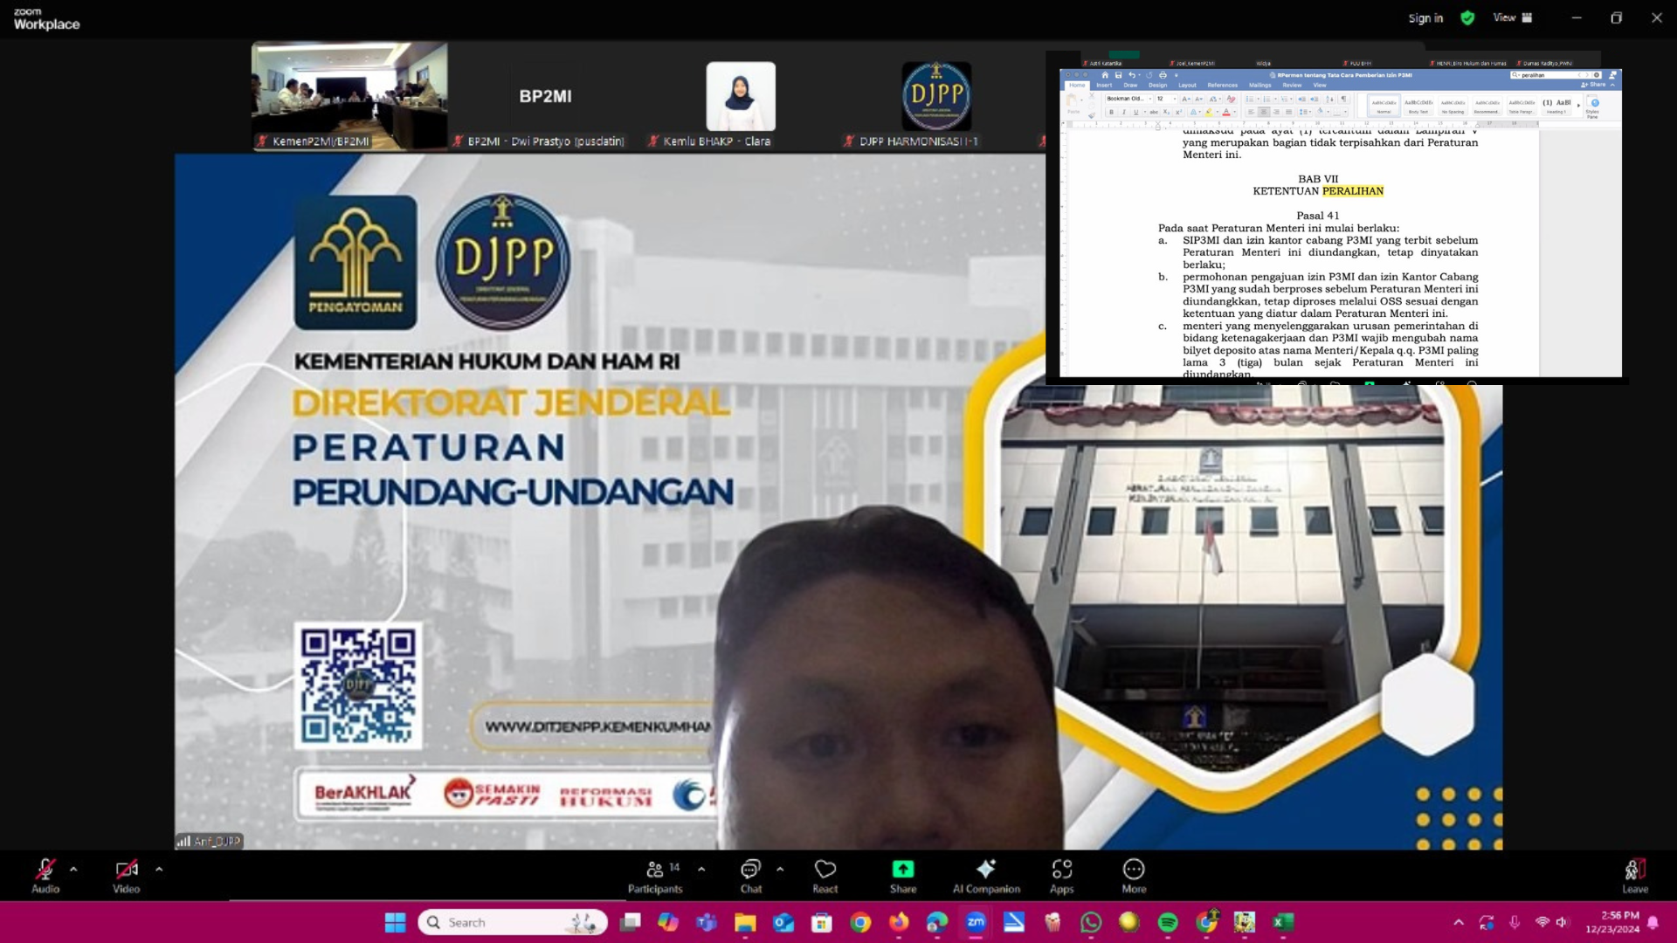Open the clock showing 2:56 PM

click(x=1613, y=922)
